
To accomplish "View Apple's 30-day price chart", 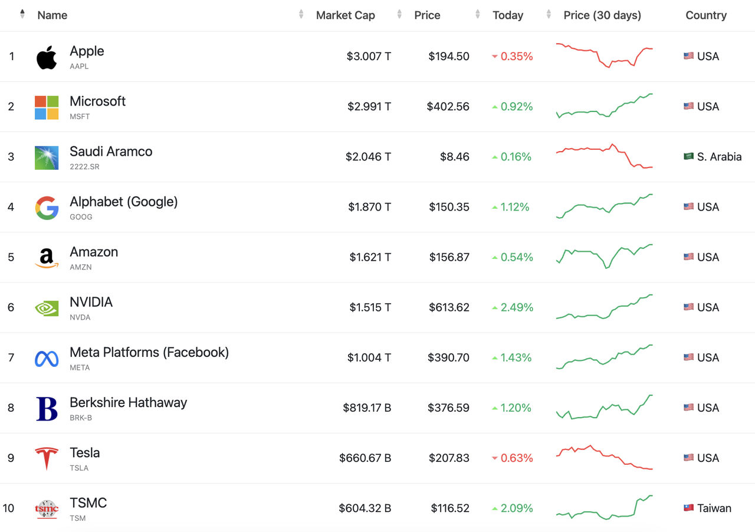I will 604,56.
